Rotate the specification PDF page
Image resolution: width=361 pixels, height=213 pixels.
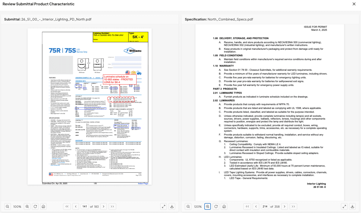tap(216, 206)
